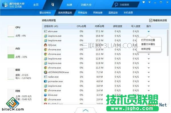Select klive.exe process name
This screenshot has height=113, width=171.
click(x=53, y=95)
